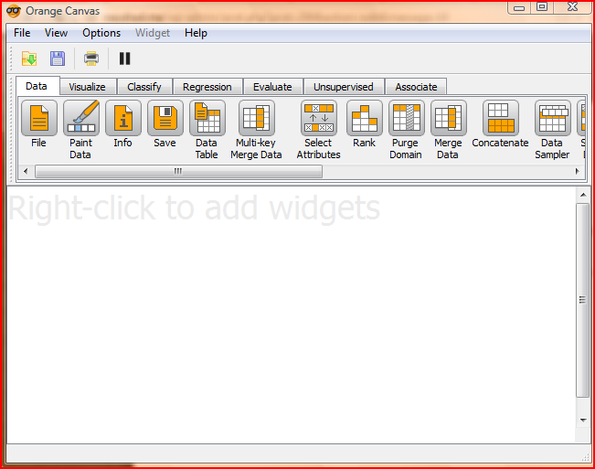
Task: Click the widget toolbar's left scroll arrow
Action: (x=26, y=171)
